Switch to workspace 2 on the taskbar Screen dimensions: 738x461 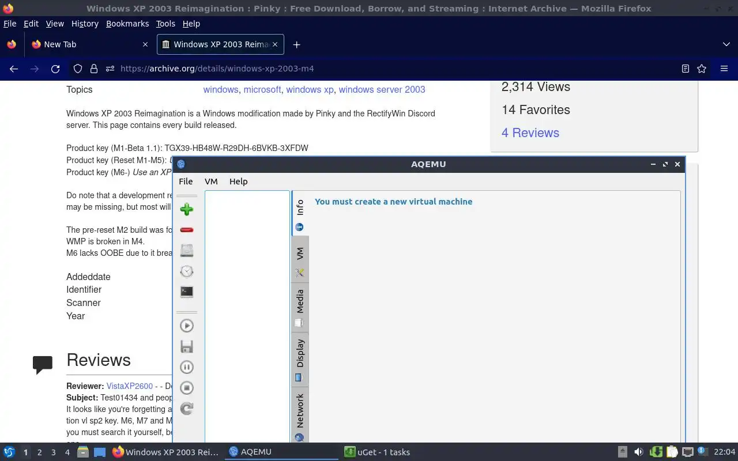(x=39, y=452)
